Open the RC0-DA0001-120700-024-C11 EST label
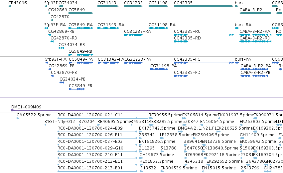The image size is (283, 173). [x=90, y=115]
